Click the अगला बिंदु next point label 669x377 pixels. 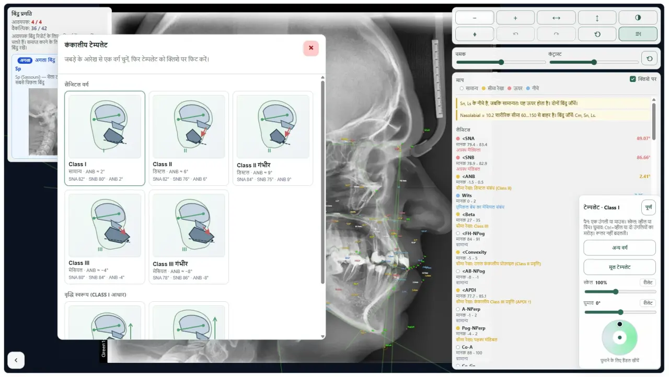point(45,60)
